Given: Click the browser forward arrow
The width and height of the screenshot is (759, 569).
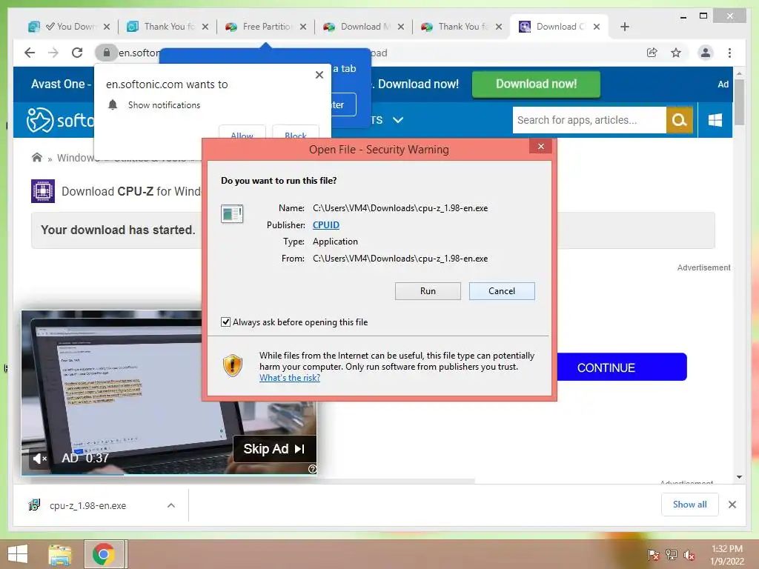Looking at the screenshot, I should click(53, 53).
